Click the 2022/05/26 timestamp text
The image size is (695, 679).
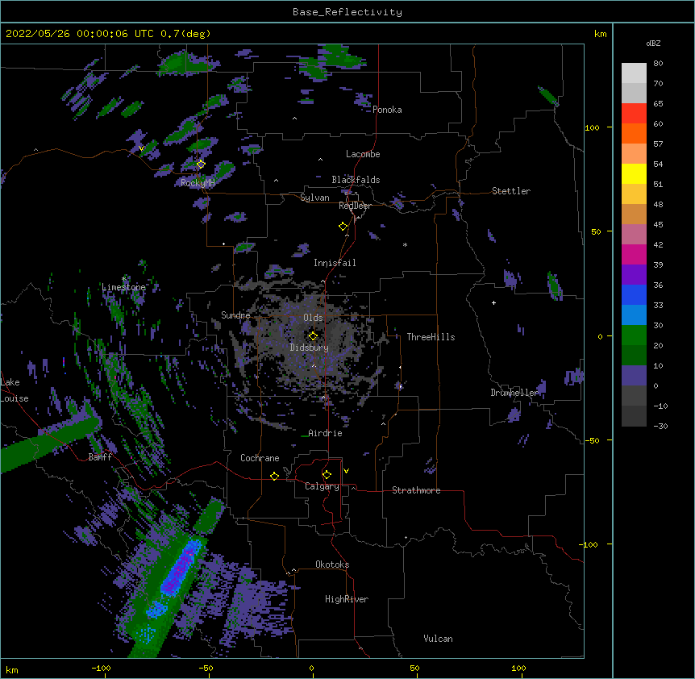coord(108,34)
